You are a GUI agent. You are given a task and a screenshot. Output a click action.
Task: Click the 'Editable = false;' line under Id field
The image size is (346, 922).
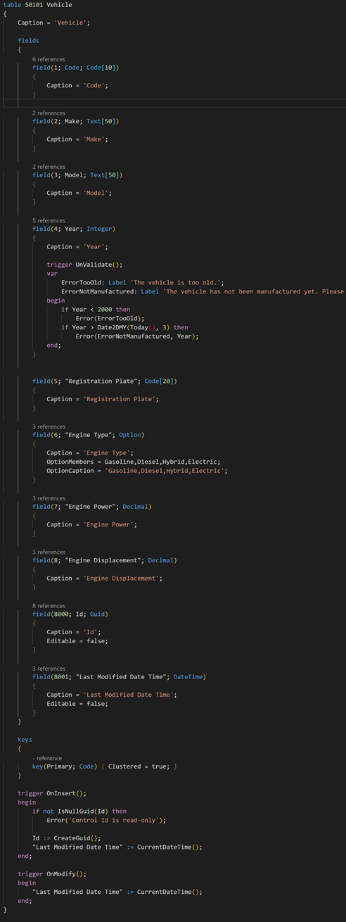click(x=77, y=641)
